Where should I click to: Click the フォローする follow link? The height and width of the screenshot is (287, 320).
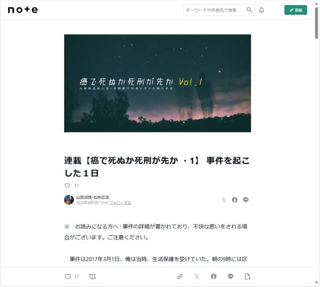pyautogui.click(x=120, y=203)
